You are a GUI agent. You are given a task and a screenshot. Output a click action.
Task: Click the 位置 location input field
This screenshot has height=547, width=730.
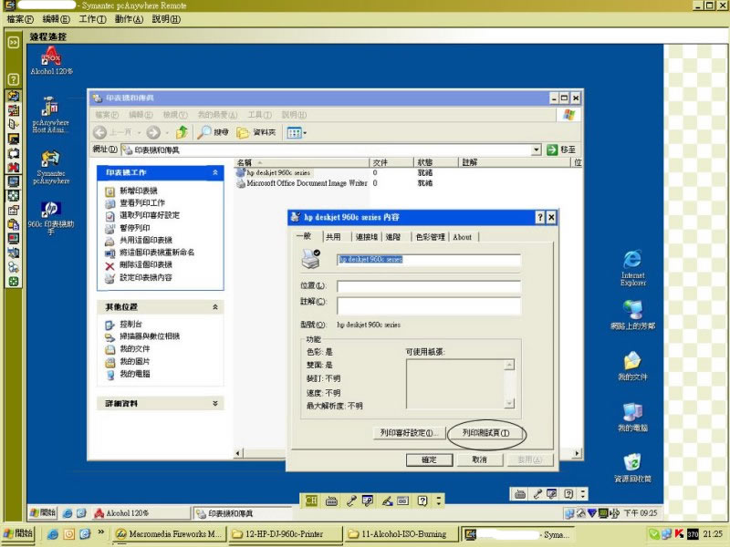click(428, 286)
